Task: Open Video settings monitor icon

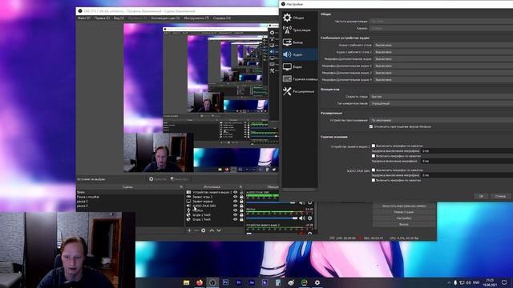Action: [287, 66]
